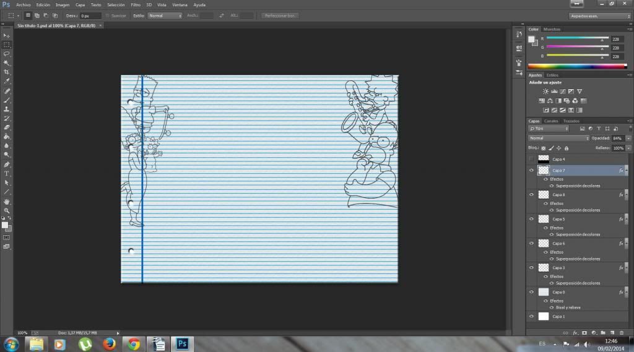Click the lock all layer icon
Viewport: 634px width, 352px height.
(566, 148)
